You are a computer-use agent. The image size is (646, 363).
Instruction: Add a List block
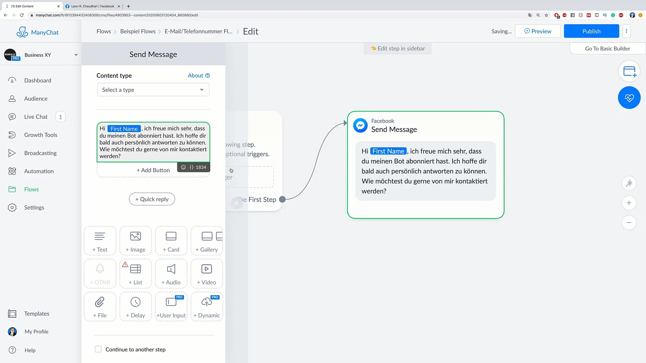pyautogui.click(x=136, y=274)
